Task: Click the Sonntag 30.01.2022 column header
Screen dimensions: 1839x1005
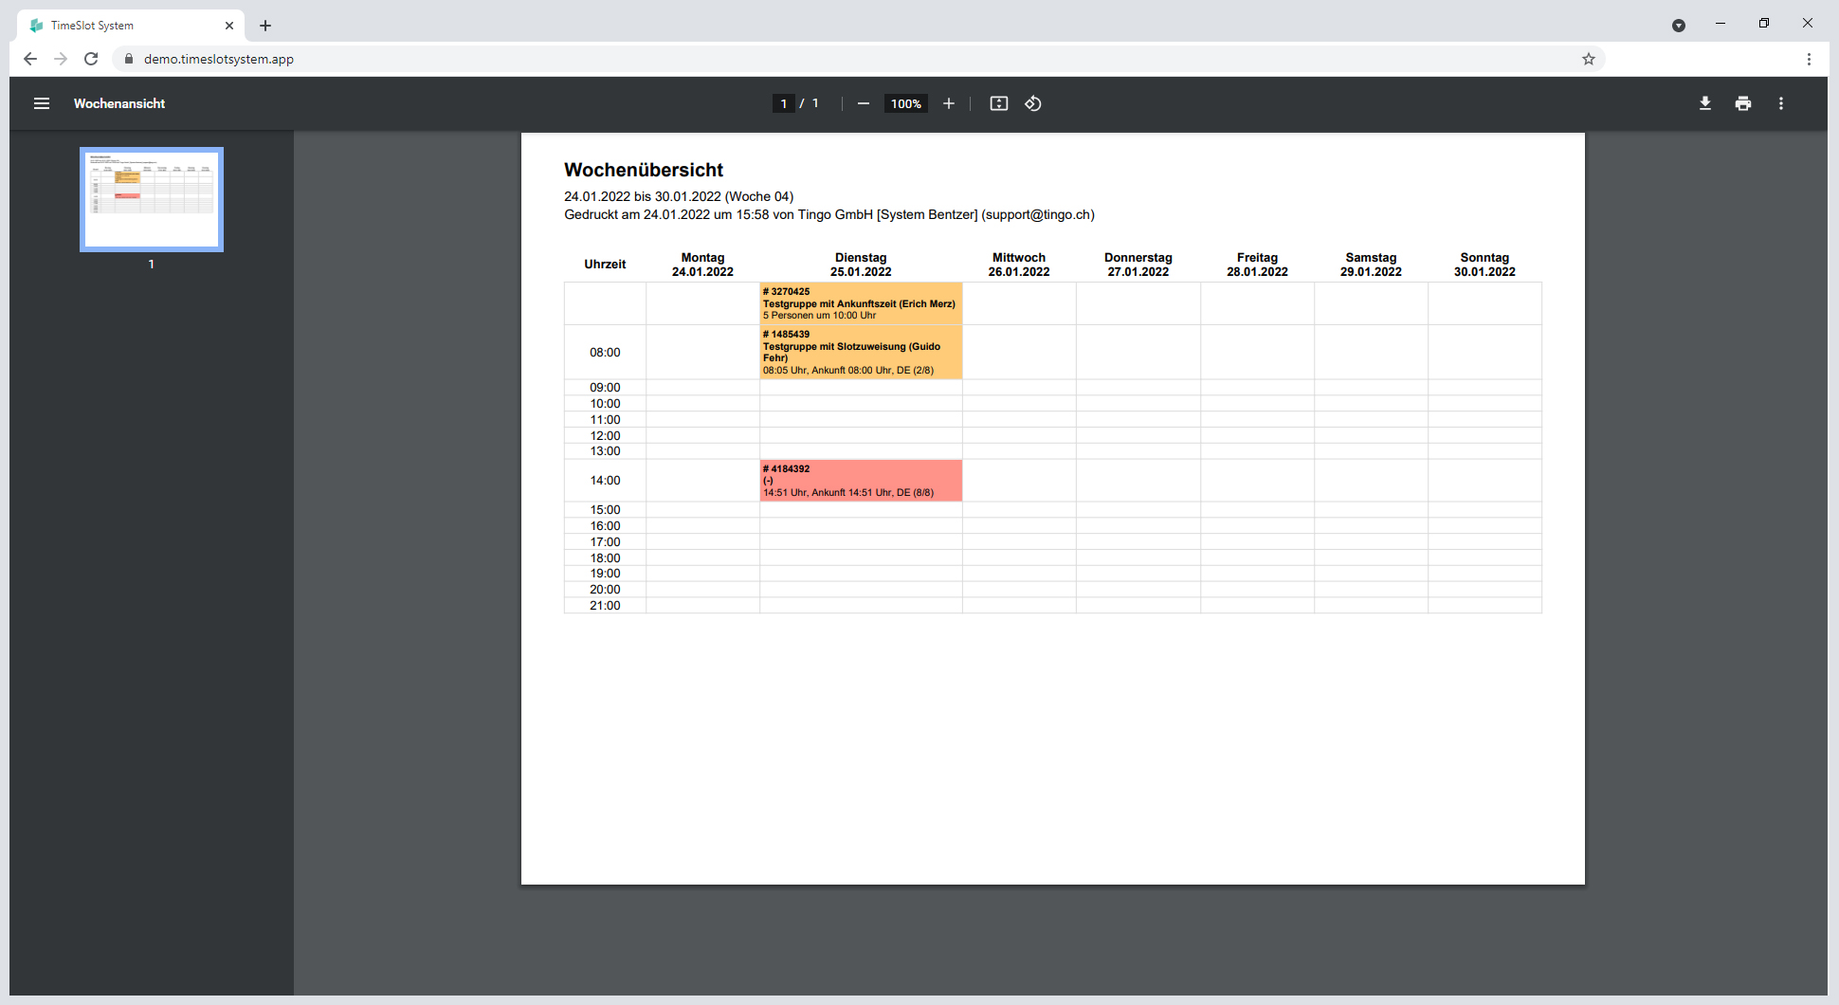Action: click(x=1484, y=265)
